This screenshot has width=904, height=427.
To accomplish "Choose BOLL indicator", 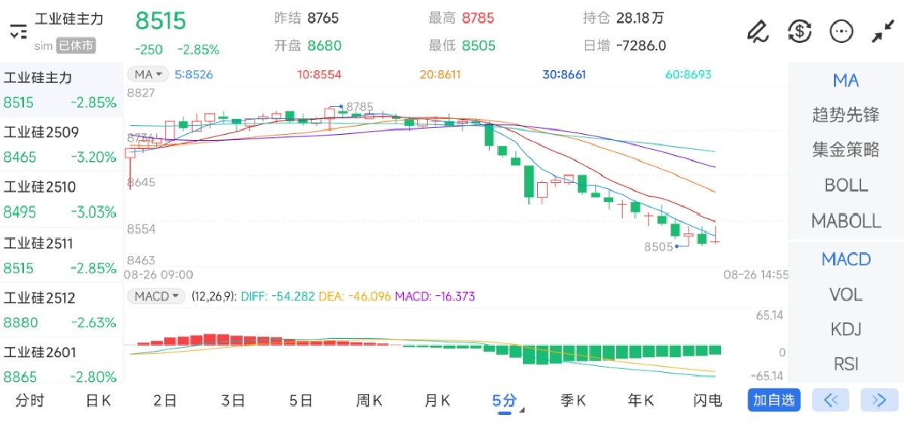I will pyautogui.click(x=846, y=185).
